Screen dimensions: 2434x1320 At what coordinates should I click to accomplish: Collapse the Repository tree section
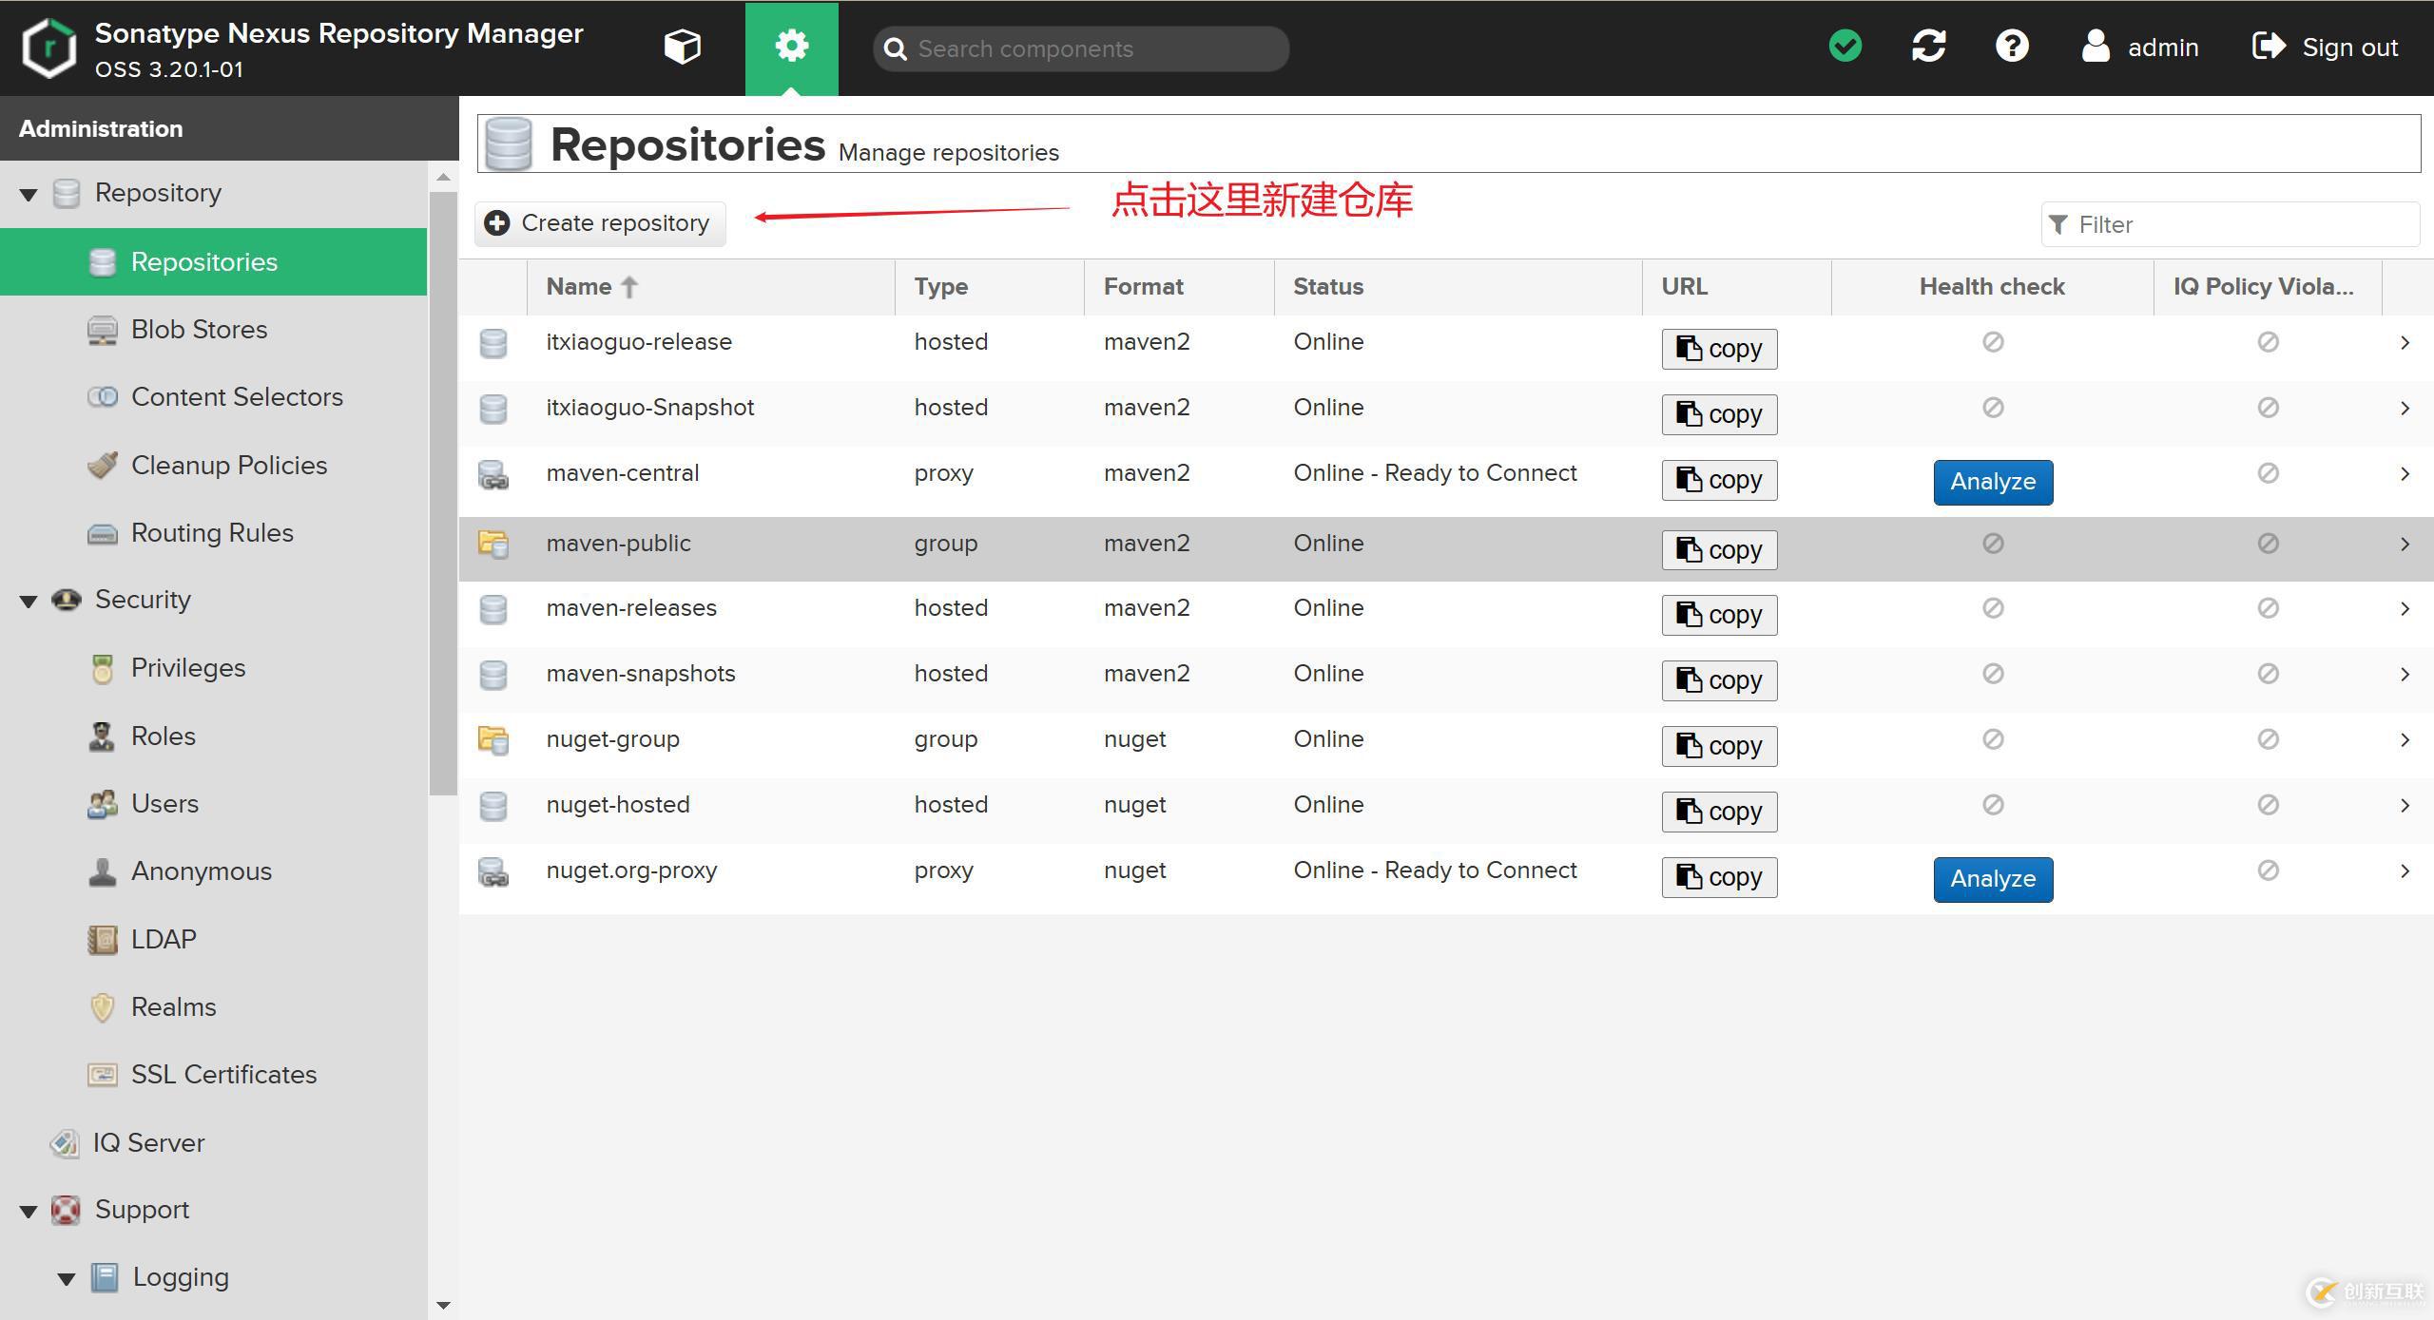click(x=29, y=195)
